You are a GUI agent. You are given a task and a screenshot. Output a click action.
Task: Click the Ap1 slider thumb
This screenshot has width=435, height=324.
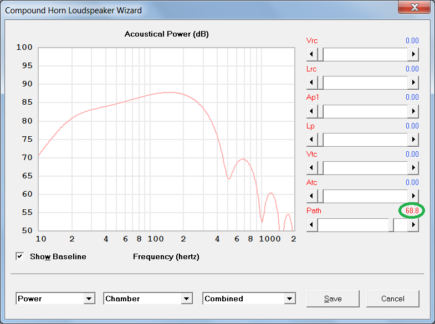320,111
